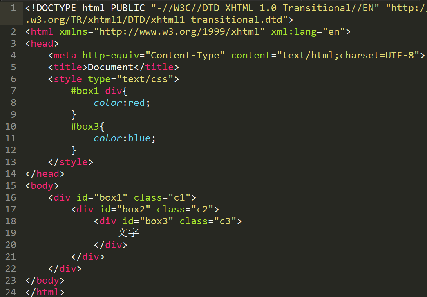The height and width of the screenshot is (297, 427).
Task: Place cursor on opening head tag
Action: click(x=42, y=44)
